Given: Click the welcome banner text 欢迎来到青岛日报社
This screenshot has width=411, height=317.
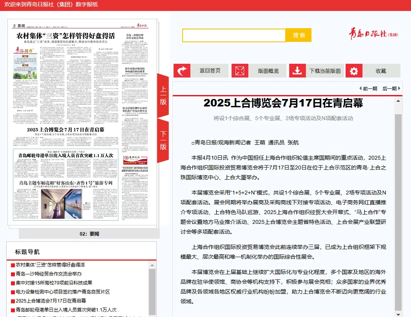Looking at the screenshot, I should [51, 4].
